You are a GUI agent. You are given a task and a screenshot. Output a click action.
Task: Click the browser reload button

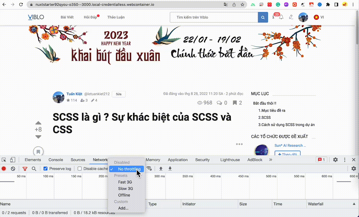point(21,4)
